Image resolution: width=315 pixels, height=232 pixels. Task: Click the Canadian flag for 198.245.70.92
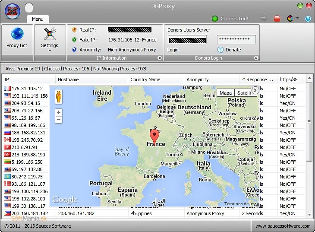pos(7,140)
